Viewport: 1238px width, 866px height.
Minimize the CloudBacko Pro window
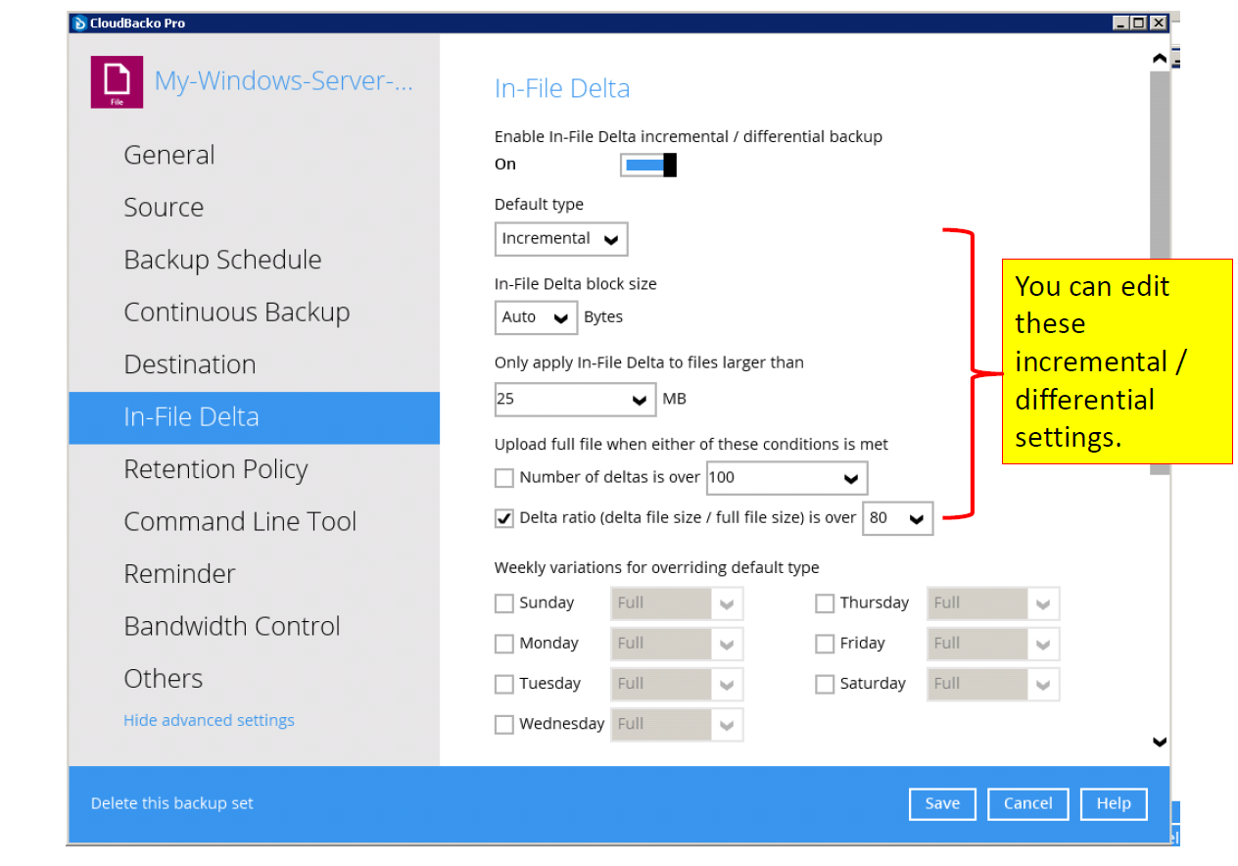(x=1120, y=23)
